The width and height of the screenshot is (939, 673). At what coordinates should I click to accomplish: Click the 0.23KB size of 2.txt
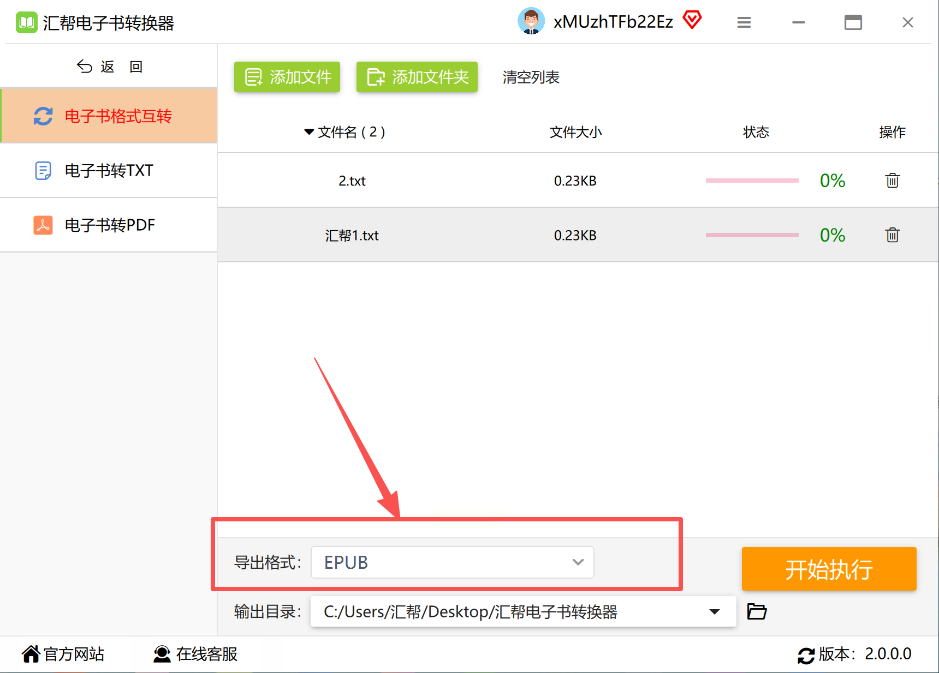click(x=575, y=181)
